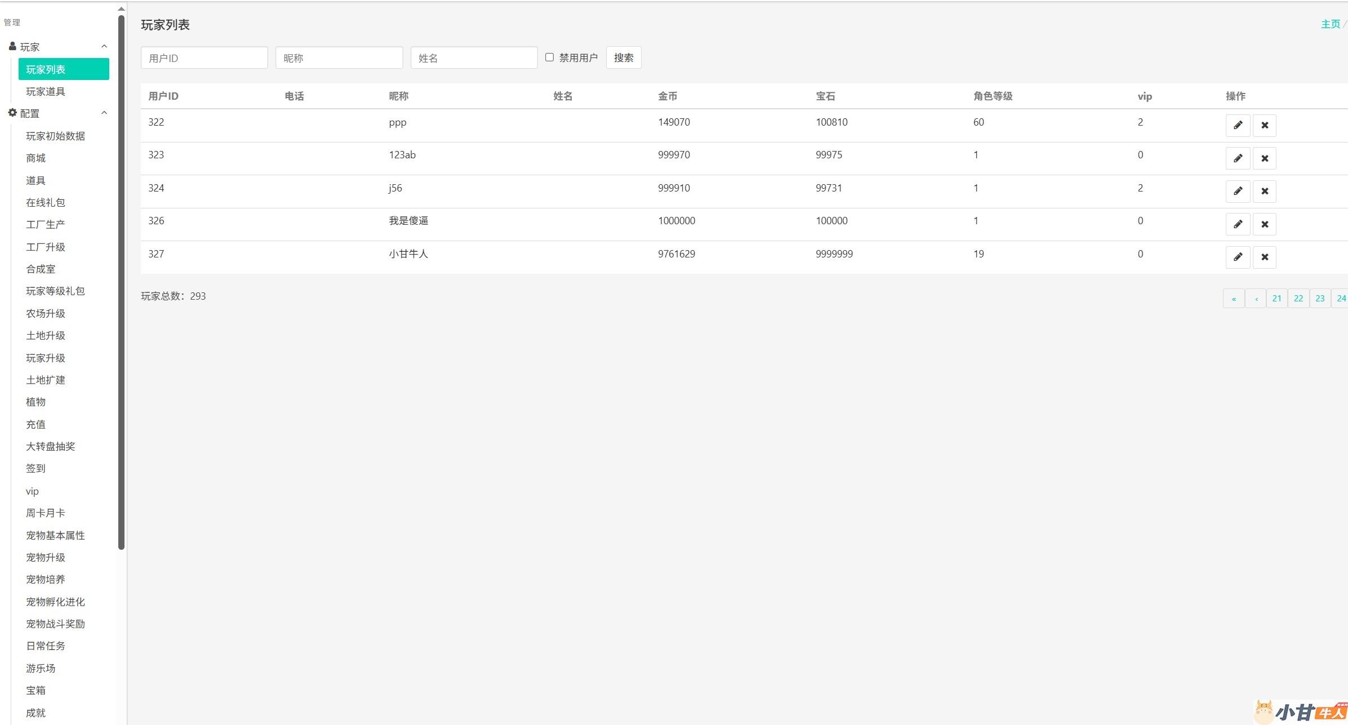Delete player 327 with X icon
The height and width of the screenshot is (725, 1348).
coord(1264,257)
